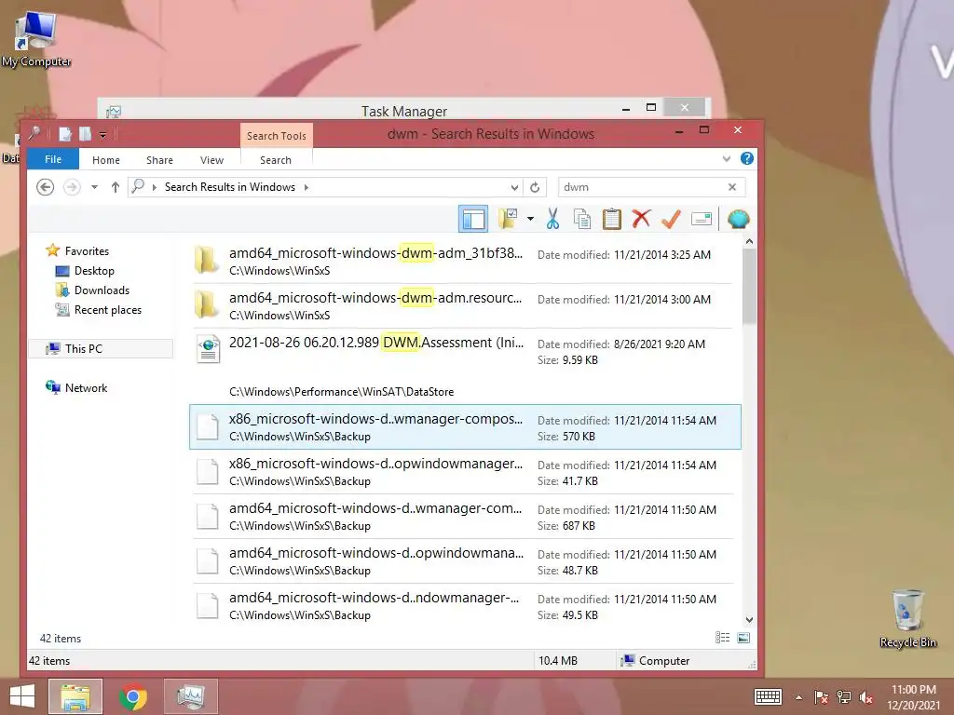Click File Explorer on the taskbar
Image resolution: width=954 pixels, height=715 pixels.
click(x=75, y=696)
